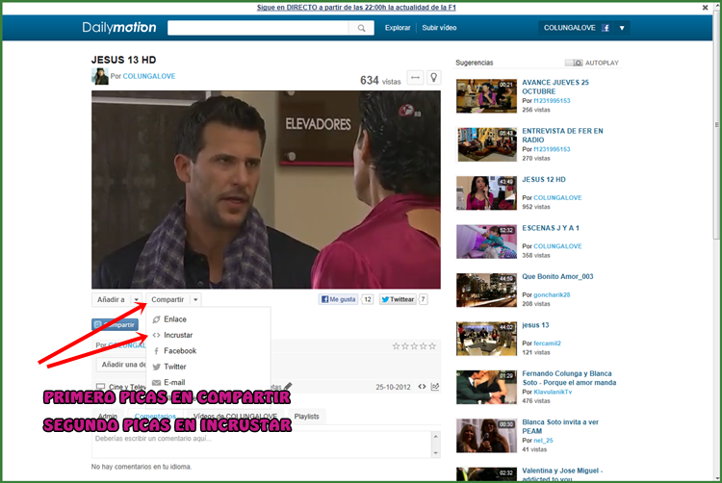Expand the Compartir dropdown arrow
The width and height of the screenshot is (722, 483).
(x=195, y=300)
